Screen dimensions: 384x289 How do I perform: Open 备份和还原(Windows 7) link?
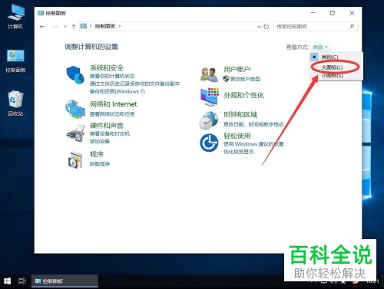pyautogui.click(x=118, y=91)
